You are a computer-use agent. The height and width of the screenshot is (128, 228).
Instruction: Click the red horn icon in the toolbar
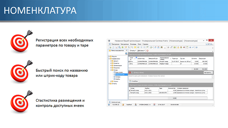[184, 47]
